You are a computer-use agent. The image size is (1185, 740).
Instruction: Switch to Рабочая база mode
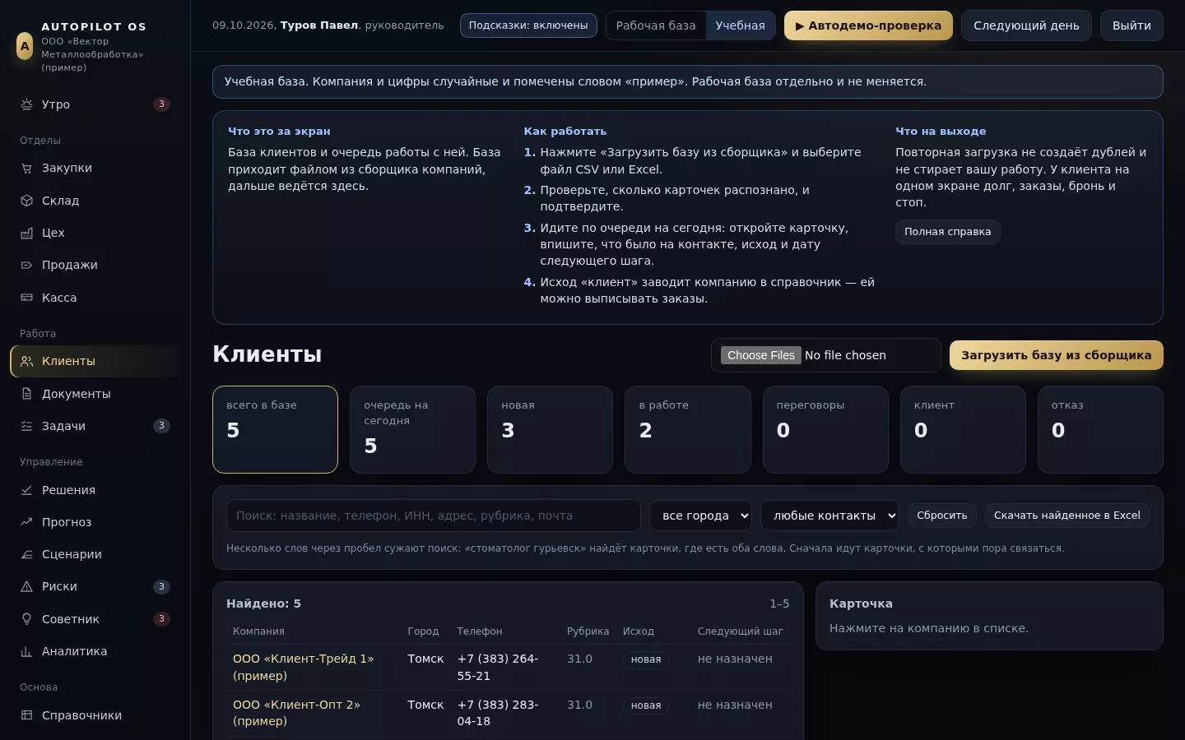[x=656, y=25]
